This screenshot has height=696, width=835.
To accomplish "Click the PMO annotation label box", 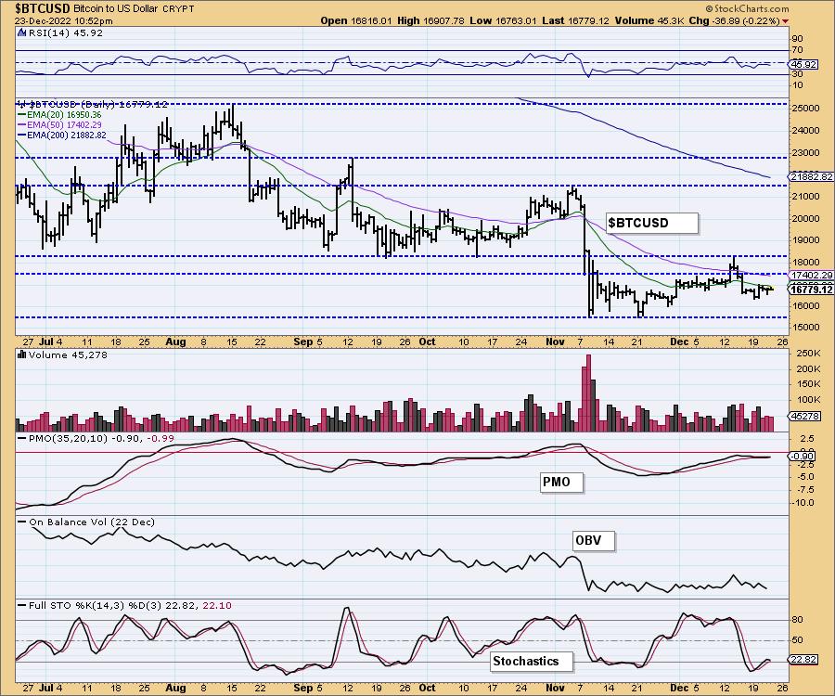I will (562, 482).
